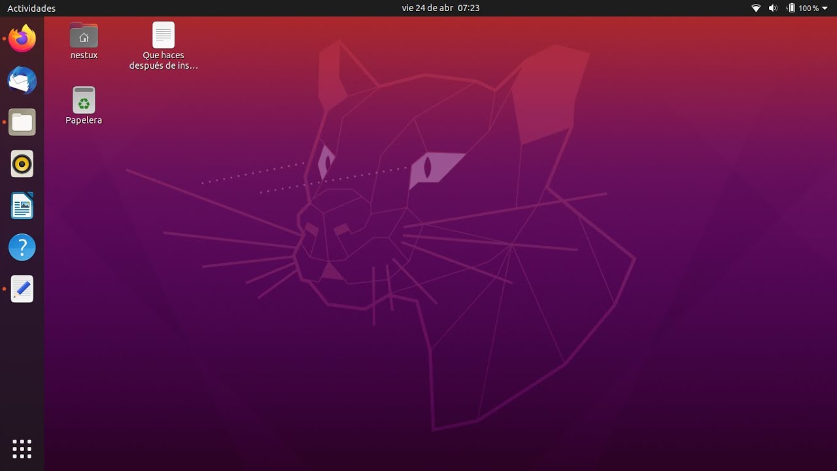Open the Files manager in dock
Viewport: 837px width, 471px height.
[x=22, y=122]
